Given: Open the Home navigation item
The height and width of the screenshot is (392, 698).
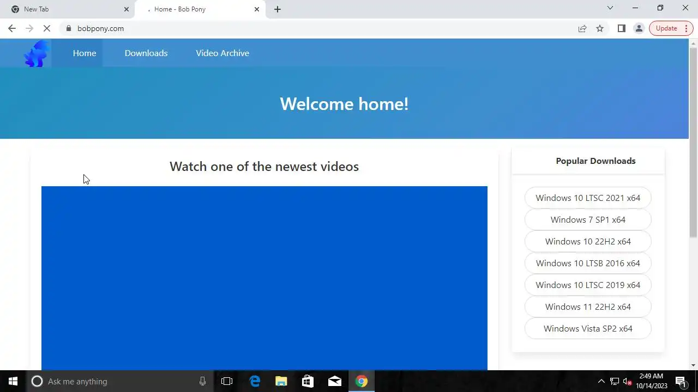Looking at the screenshot, I should [x=85, y=53].
